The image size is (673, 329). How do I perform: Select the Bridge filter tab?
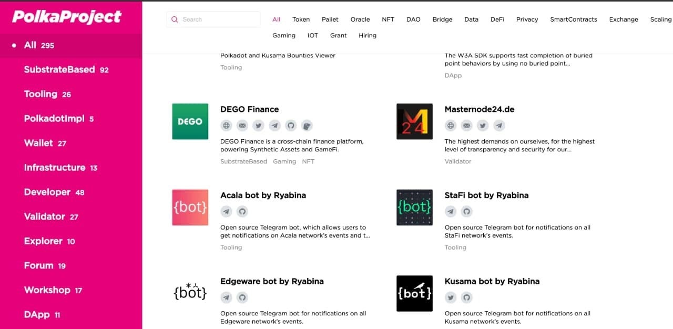coord(442,19)
